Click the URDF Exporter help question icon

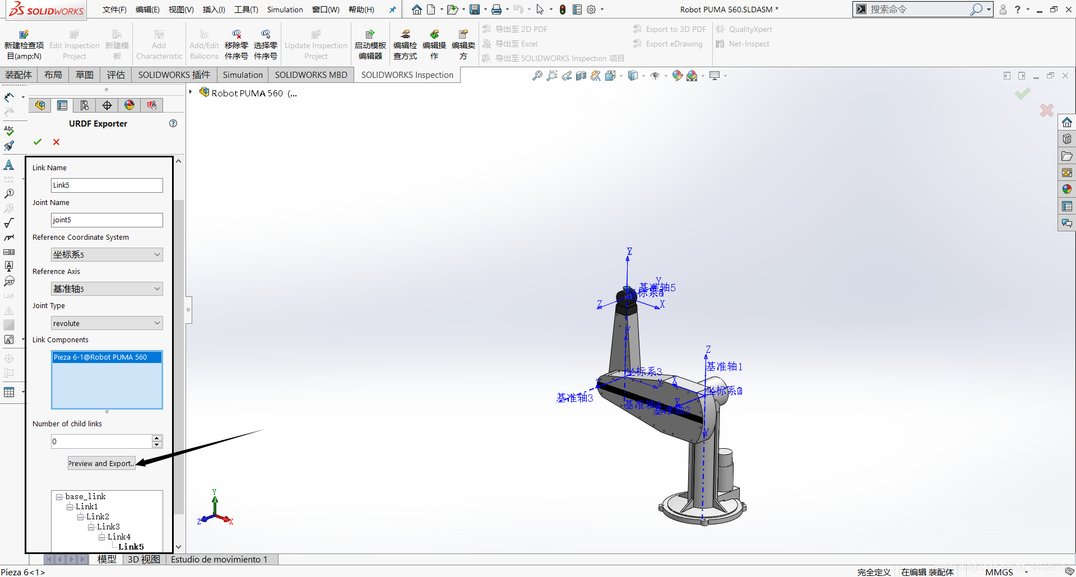[x=173, y=123]
